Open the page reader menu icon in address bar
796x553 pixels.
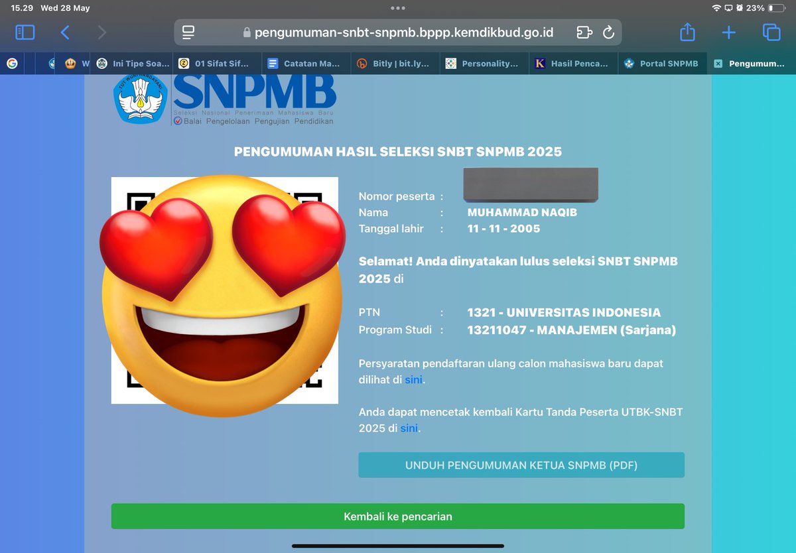point(188,32)
